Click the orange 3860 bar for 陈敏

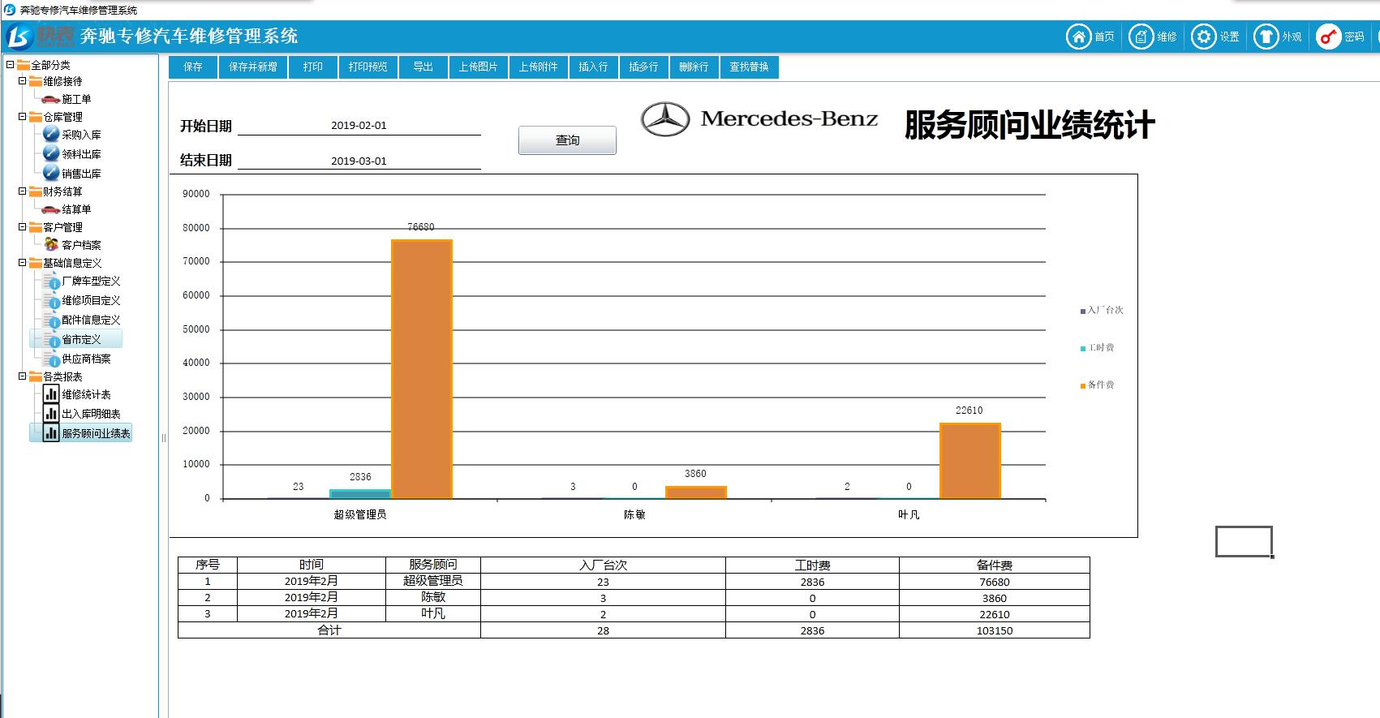[696, 492]
